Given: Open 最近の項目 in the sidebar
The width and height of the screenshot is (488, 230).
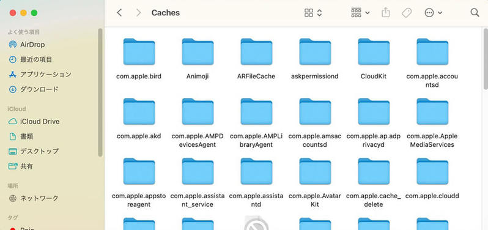Looking at the screenshot, I should coord(30,59).
